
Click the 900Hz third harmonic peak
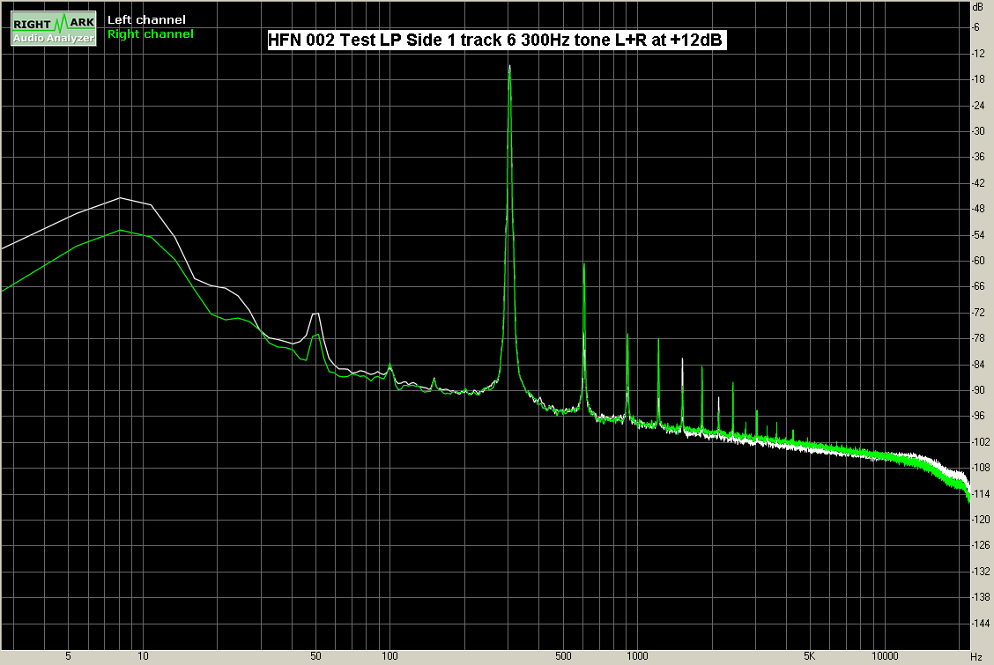627,334
